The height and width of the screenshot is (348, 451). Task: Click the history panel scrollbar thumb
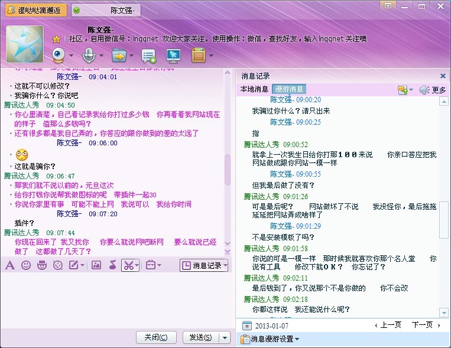pos(444,220)
